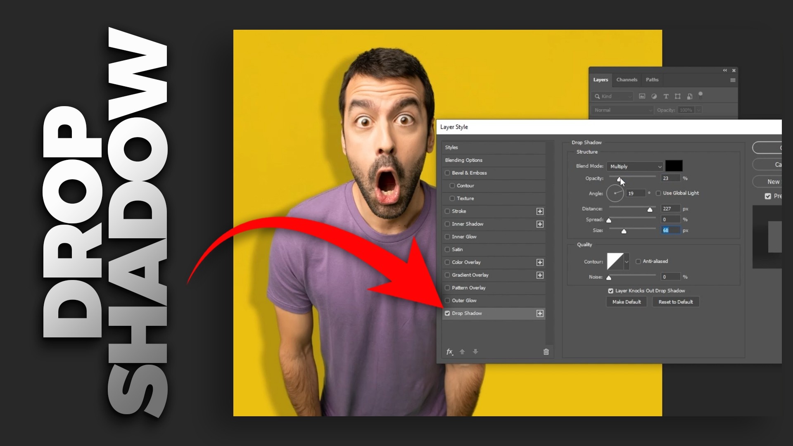This screenshot has height=446, width=793.
Task: Expand the Contour picker arrow
Action: 627,262
